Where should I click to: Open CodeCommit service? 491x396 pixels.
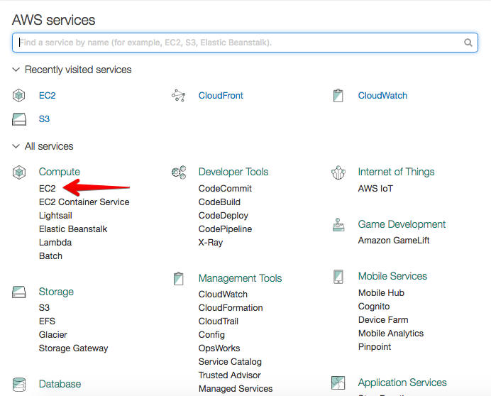[x=225, y=188]
